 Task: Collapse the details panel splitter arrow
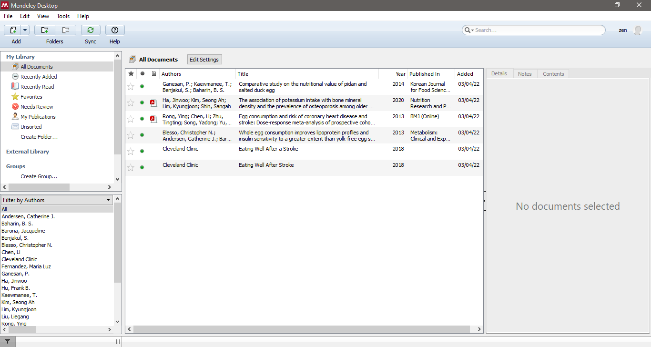[x=485, y=201]
